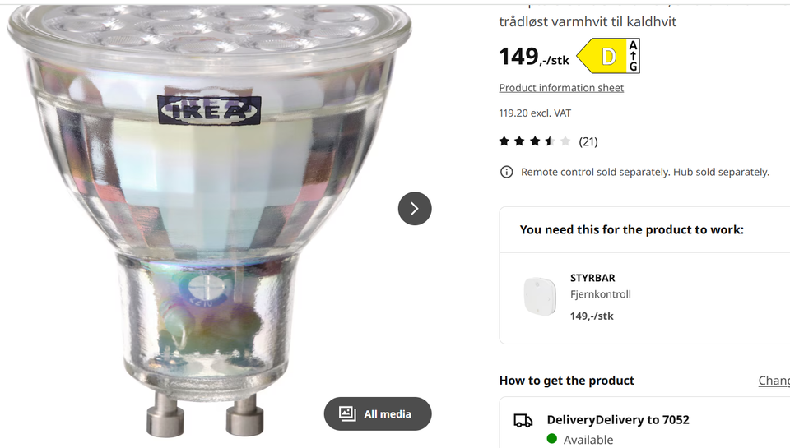Screen dimensions: 790x448
Task: Click the Delivery to 7052 text
Action: (x=618, y=420)
